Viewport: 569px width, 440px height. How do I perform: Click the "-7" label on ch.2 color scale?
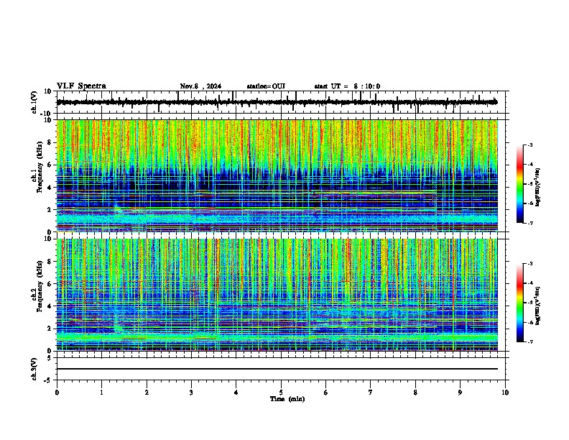click(529, 342)
